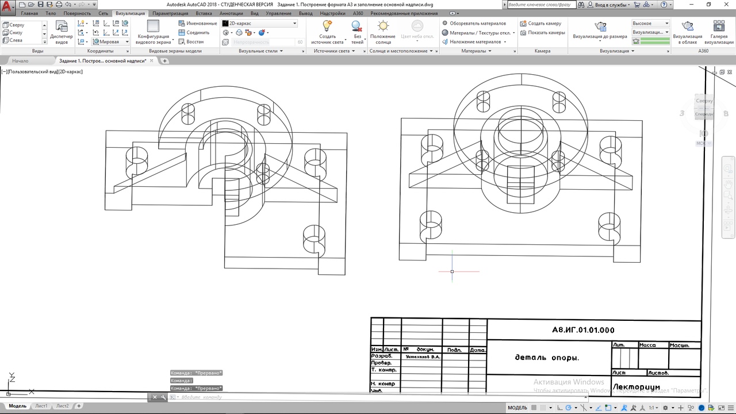
Task: Click the Положение солнца sun icon
Action: 383,32
